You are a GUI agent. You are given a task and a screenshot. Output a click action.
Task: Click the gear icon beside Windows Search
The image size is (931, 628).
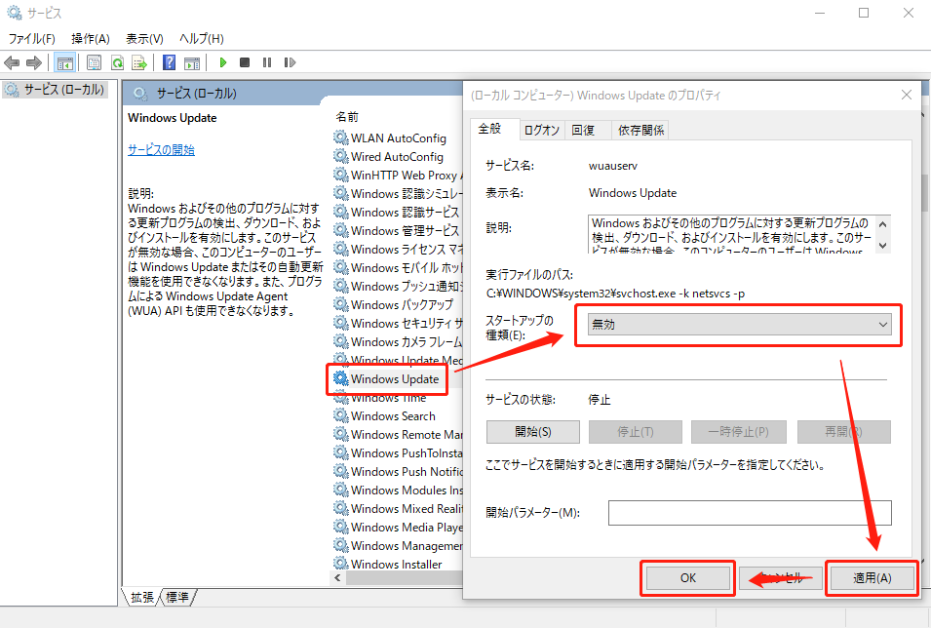(341, 415)
